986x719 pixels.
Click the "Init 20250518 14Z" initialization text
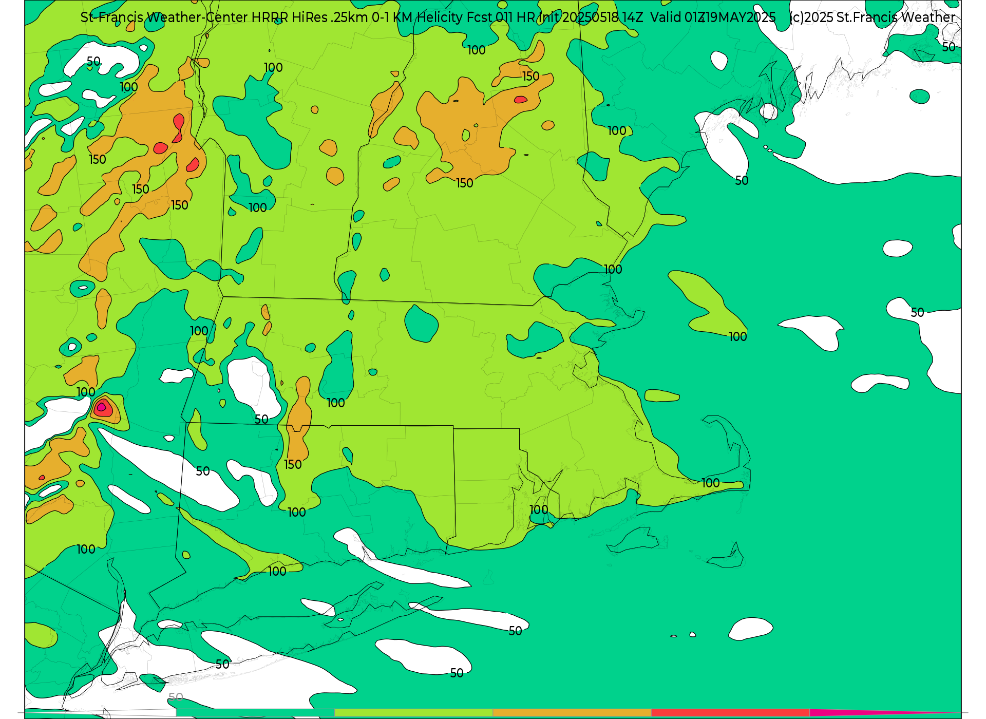591,17
